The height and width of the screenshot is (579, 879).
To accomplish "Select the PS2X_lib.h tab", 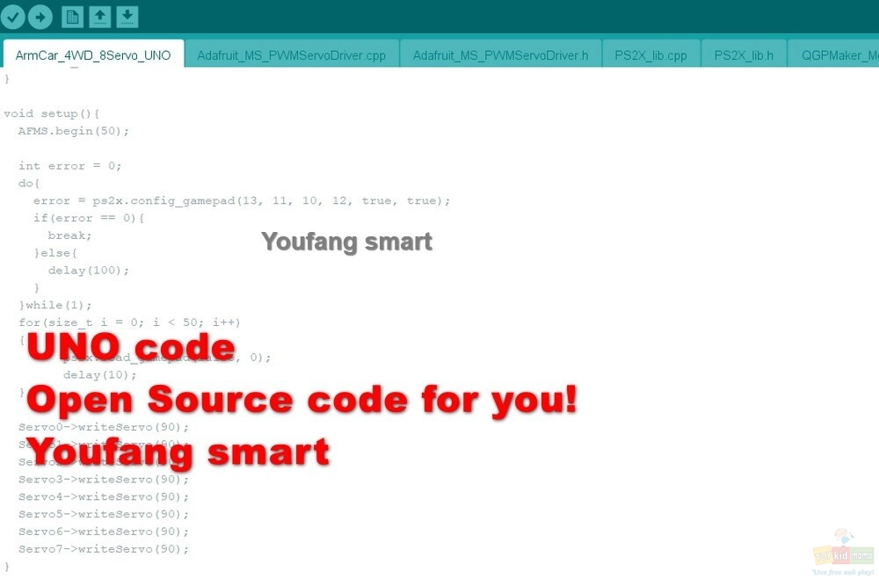I will 744,55.
